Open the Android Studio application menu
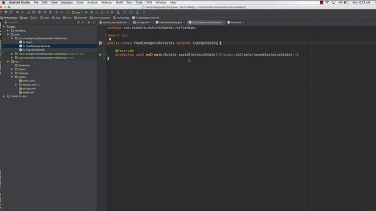Viewport: 376px width, 211px height. tap(19, 2)
